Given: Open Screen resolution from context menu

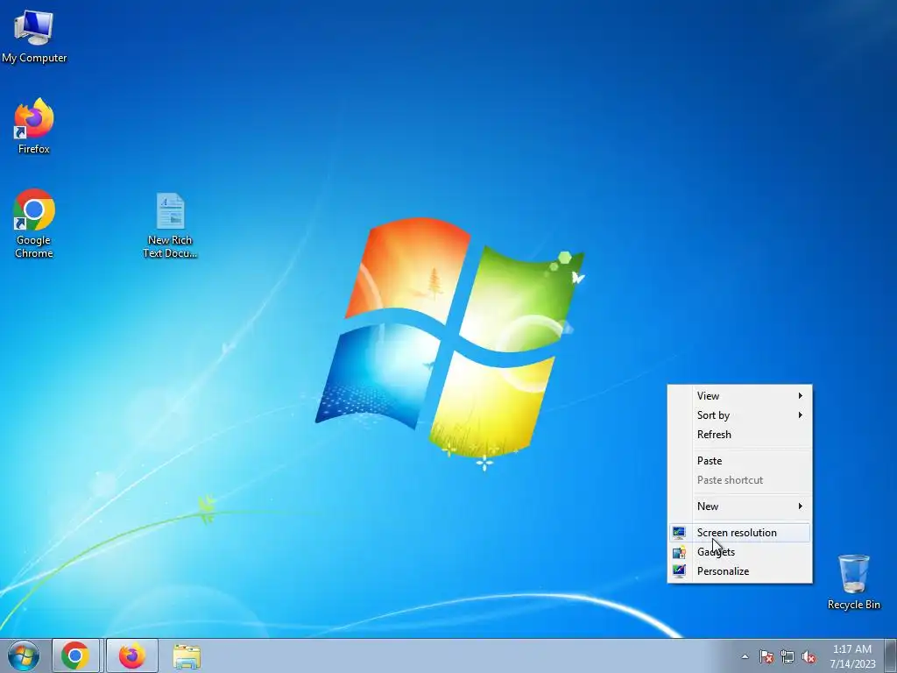Looking at the screenshot, I should tap(739, 532).
